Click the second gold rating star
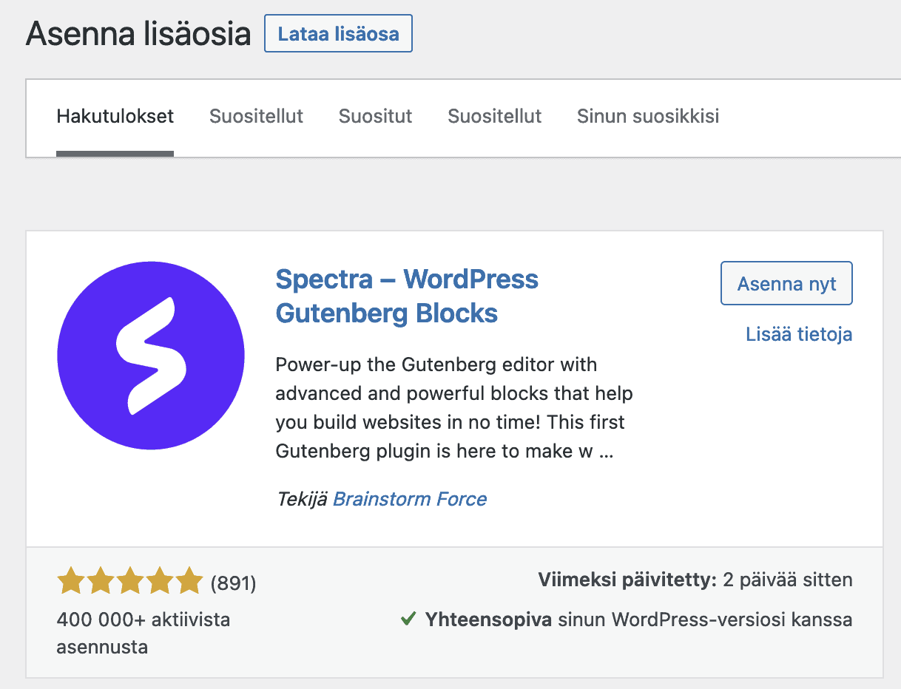 pyautogui.click(x=101, y=581)
